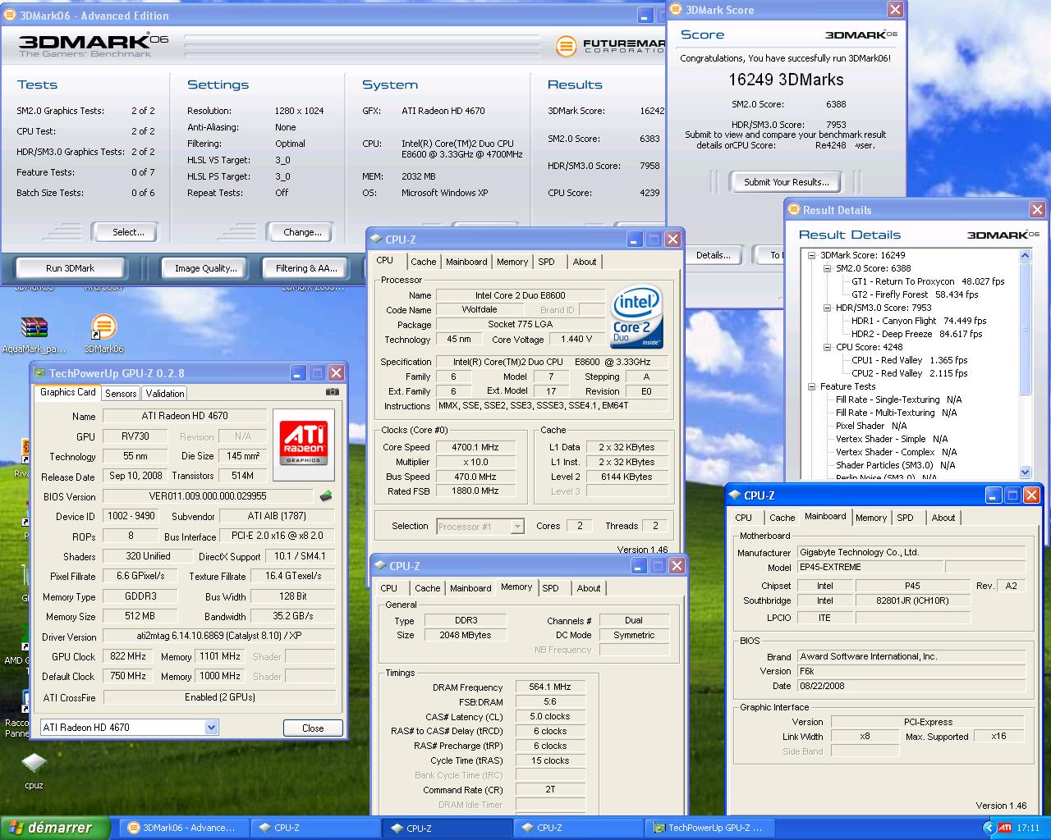Image resolution: width=1051 pixels, height=840 pixels.
Task: Click the Details... button in 3DMark06
Action: [714, 255]
